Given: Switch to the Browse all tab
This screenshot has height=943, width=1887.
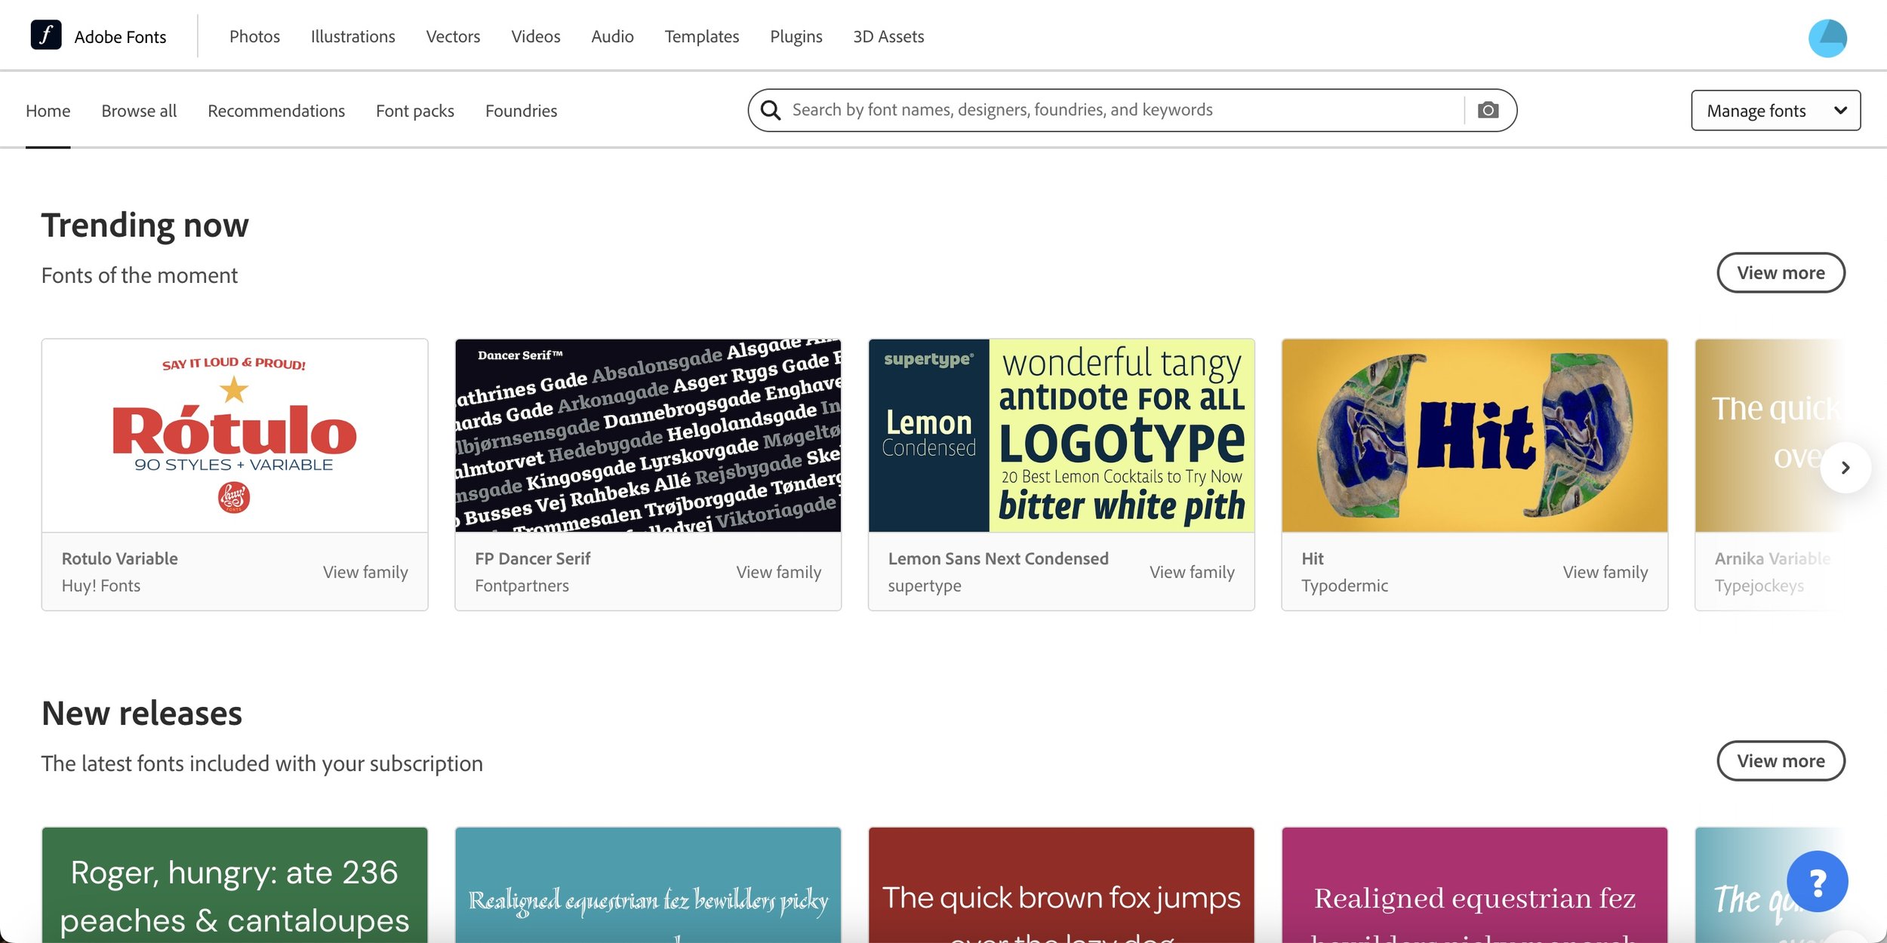Looking at the screenshot, I should click(x=139, y=111).
